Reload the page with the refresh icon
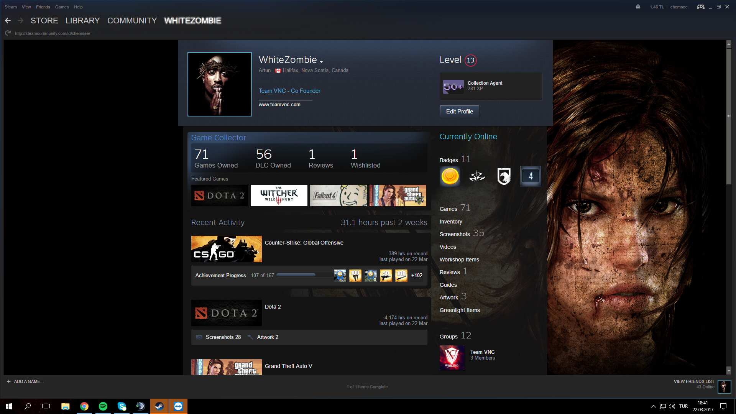 (8, 33)
